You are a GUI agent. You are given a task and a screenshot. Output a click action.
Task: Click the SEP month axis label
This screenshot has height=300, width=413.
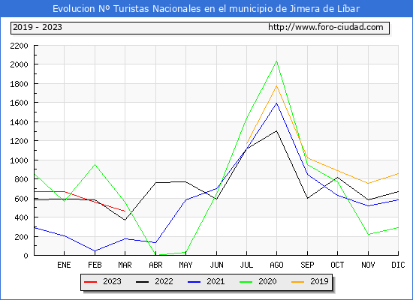click(x=307, y=265)
